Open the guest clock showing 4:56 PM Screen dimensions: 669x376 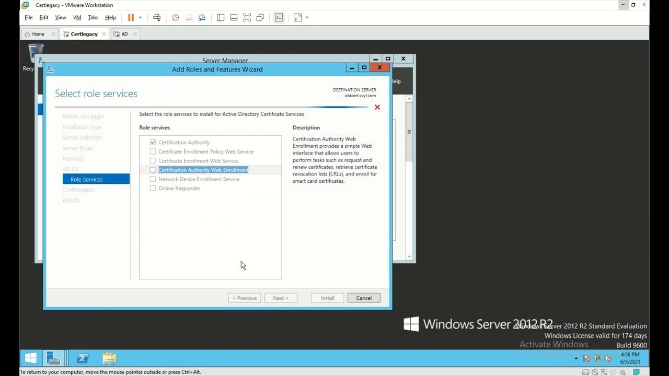point(630,358)
